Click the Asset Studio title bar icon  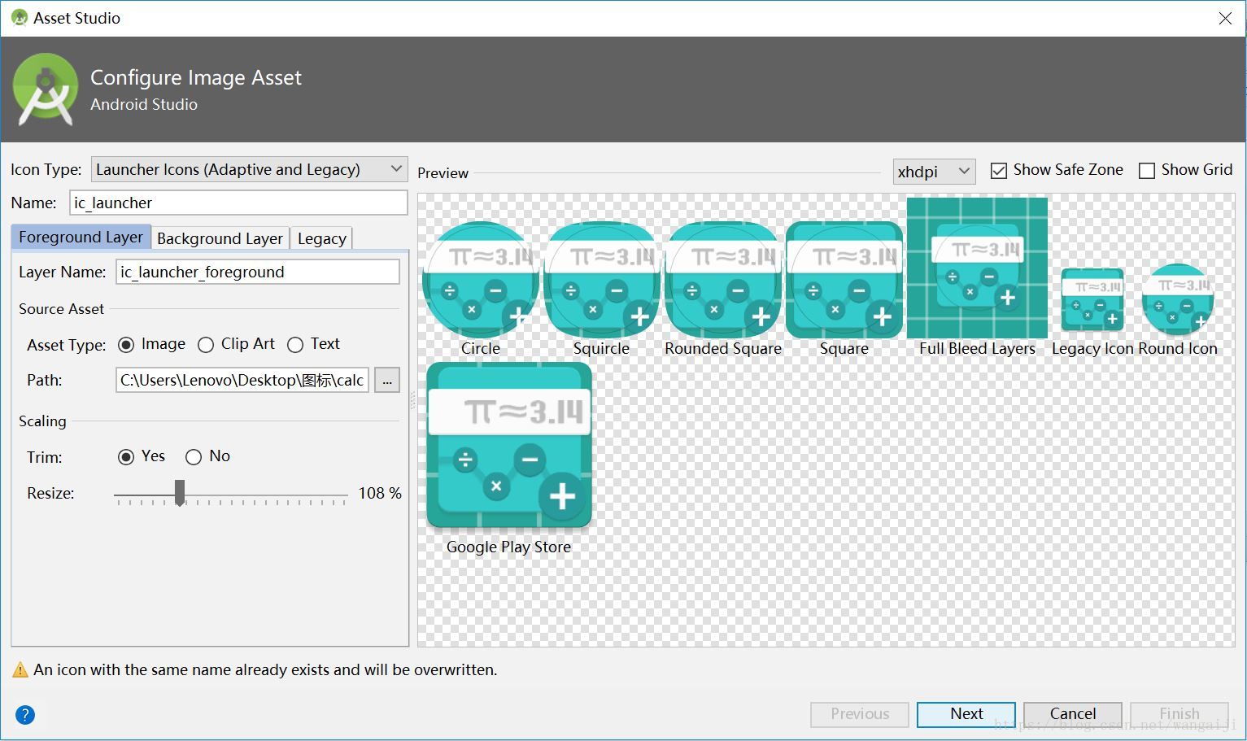click(19, 18)
